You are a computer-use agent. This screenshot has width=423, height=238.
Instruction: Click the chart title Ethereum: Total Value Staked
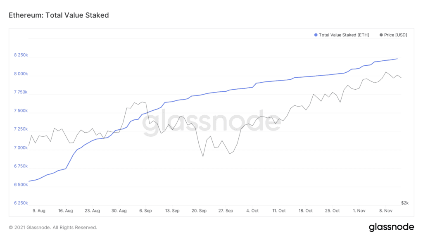59,15
